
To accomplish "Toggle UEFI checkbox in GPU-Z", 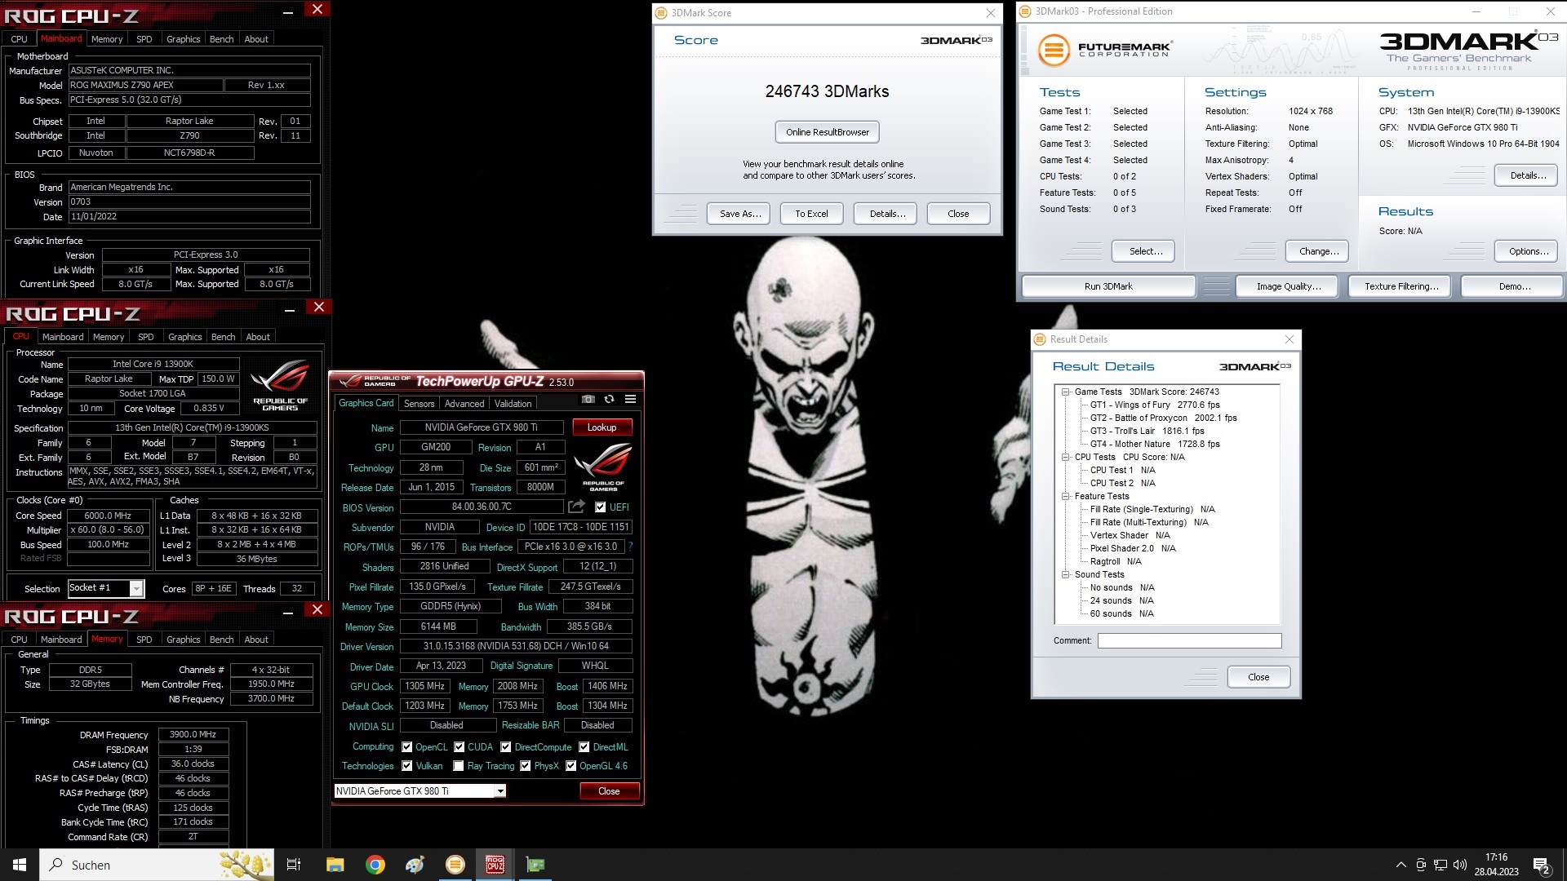I will tap(600, 507).
